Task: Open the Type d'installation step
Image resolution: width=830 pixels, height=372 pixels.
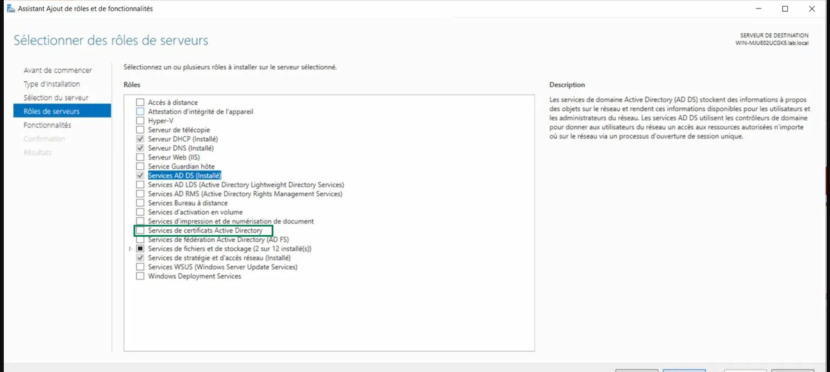Action: (x=52, y=84)
